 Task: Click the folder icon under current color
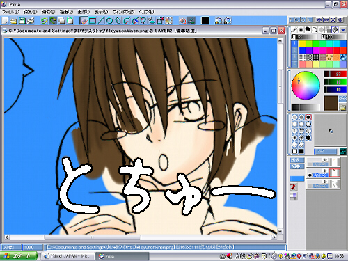click(x=342, y=107)
